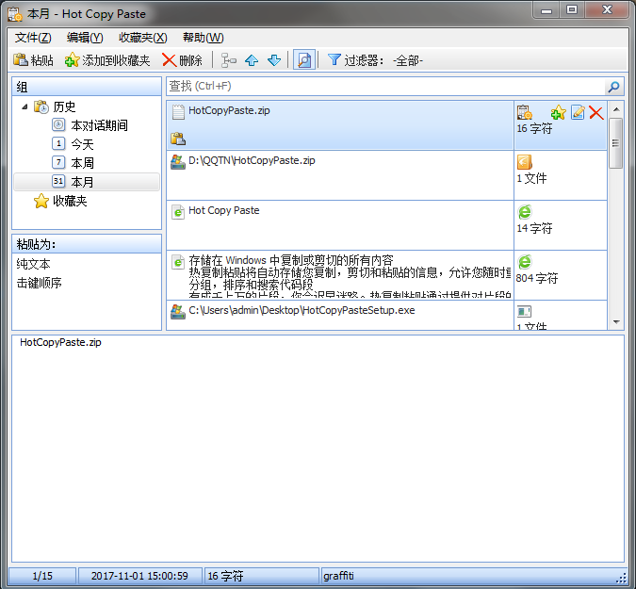Viewport: 636px width, 589px height.
Task: Click the magnifier search icon in search box
Action: coord(613,87)
